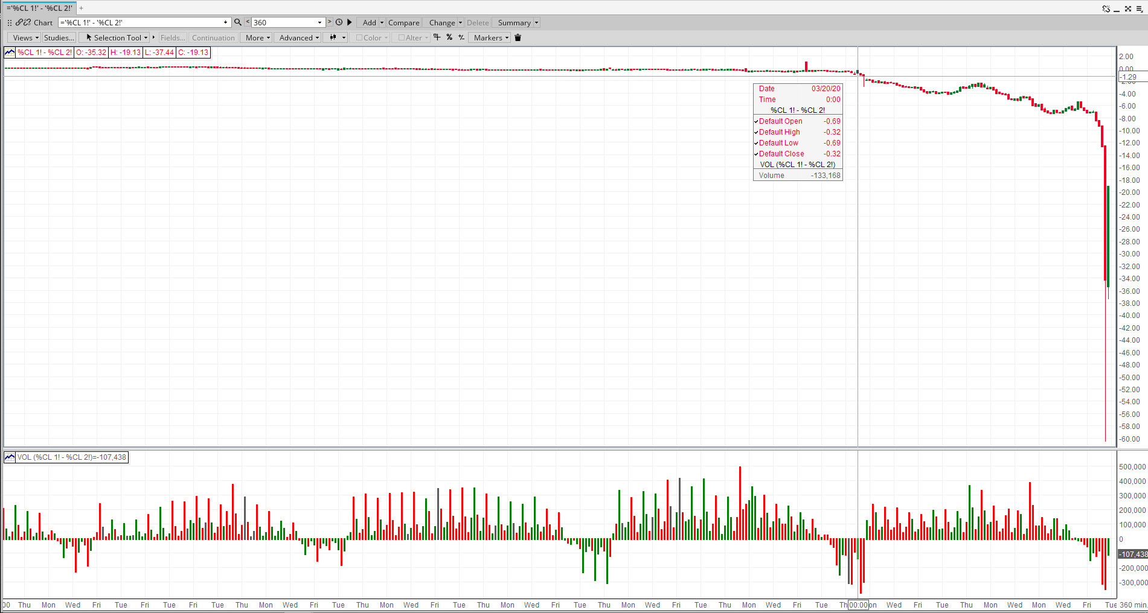The height and width of the screenshot is (613, 1148).
Task: Add a new tab with plus button
Action: point(82,8)
